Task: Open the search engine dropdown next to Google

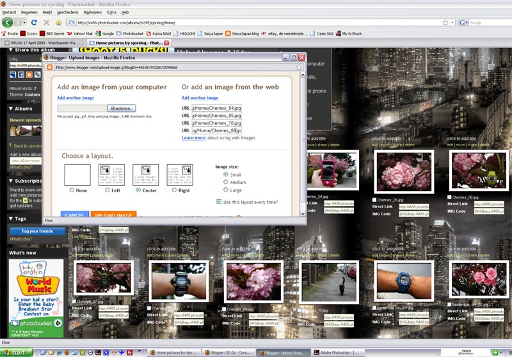Action: (x=467, y=22)
